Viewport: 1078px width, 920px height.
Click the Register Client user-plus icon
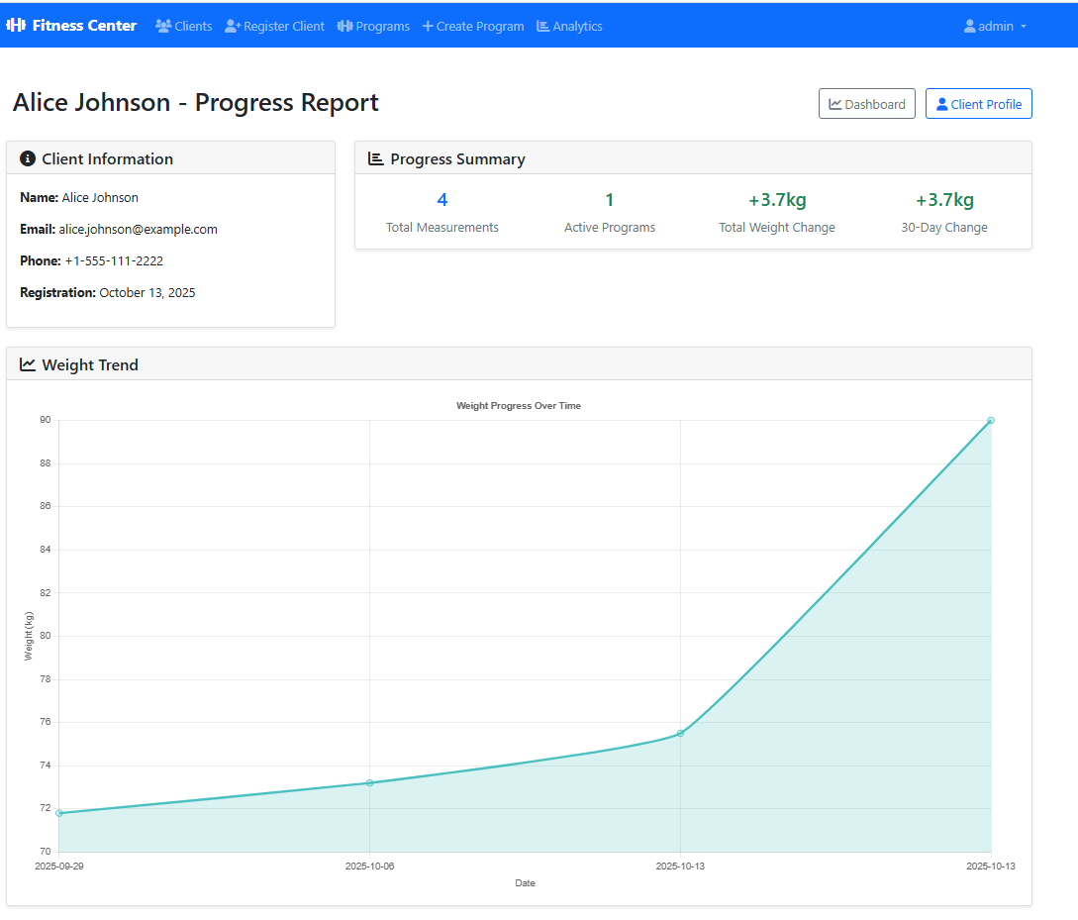[x=233, y=27]
